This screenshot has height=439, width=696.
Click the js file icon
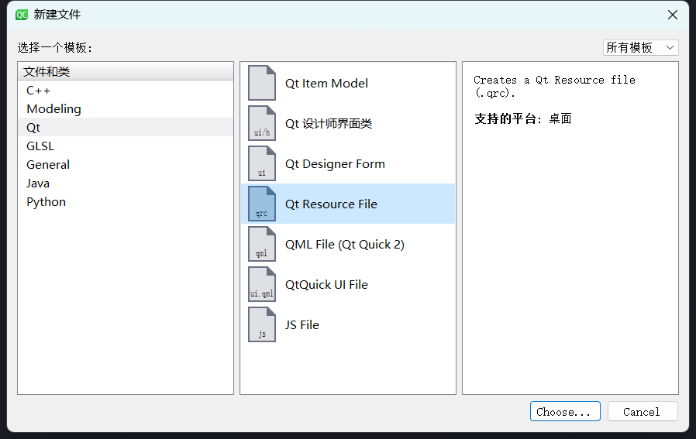[x=262, y=325]
